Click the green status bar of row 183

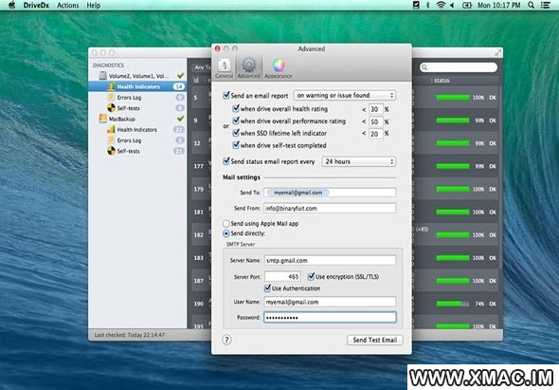coord(453,258)
